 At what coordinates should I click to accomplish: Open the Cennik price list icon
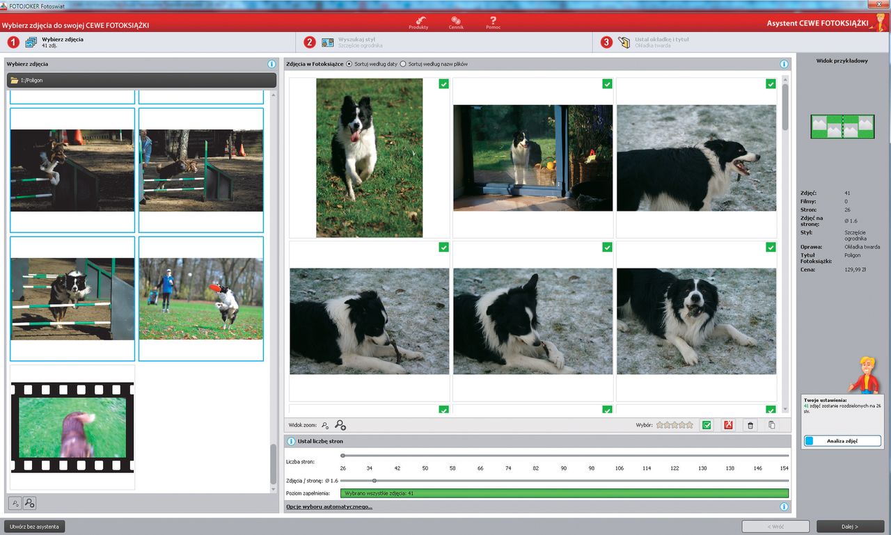456,22
